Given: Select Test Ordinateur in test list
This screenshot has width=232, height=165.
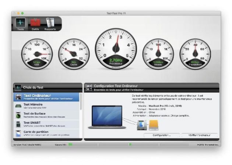Looking at the screenshot, I should (x=46, y=97).
